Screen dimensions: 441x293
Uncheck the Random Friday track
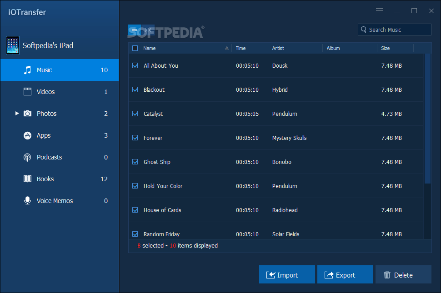click(135, 234)
